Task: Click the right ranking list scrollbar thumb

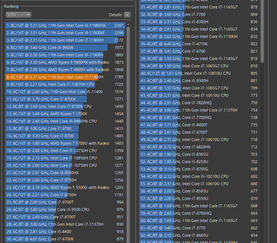Action: 262,31
